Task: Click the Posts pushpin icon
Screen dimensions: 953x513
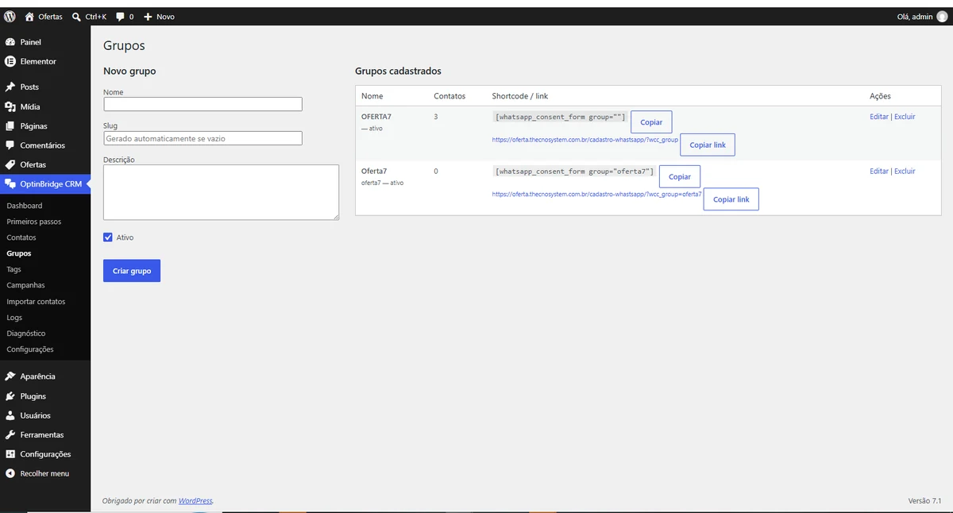Action: [10, 87]
